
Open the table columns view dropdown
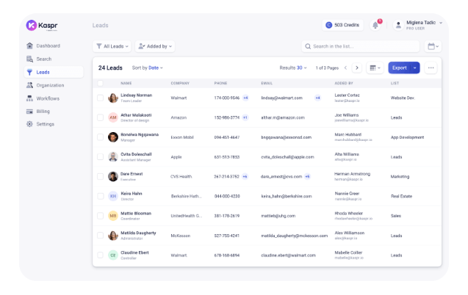coord(375,68)
